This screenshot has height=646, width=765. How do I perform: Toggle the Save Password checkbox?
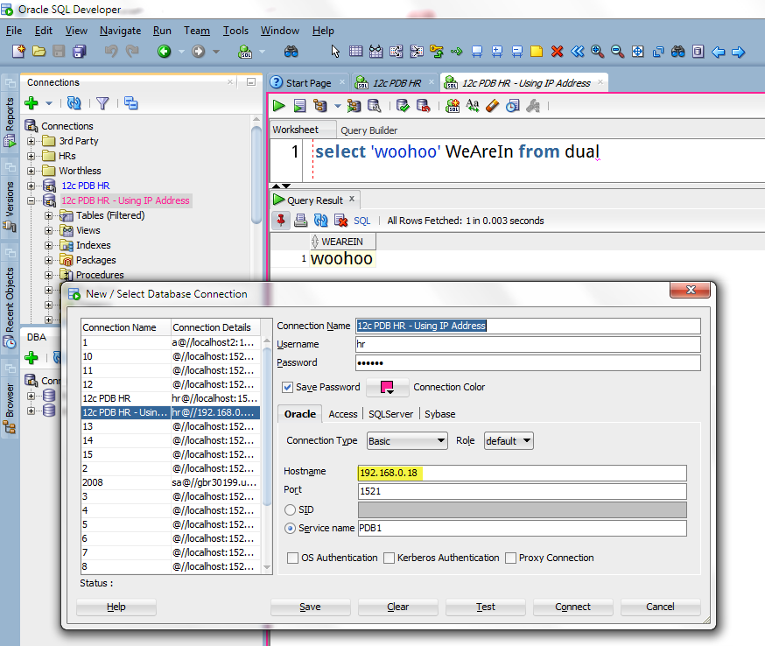pos(287,387)
